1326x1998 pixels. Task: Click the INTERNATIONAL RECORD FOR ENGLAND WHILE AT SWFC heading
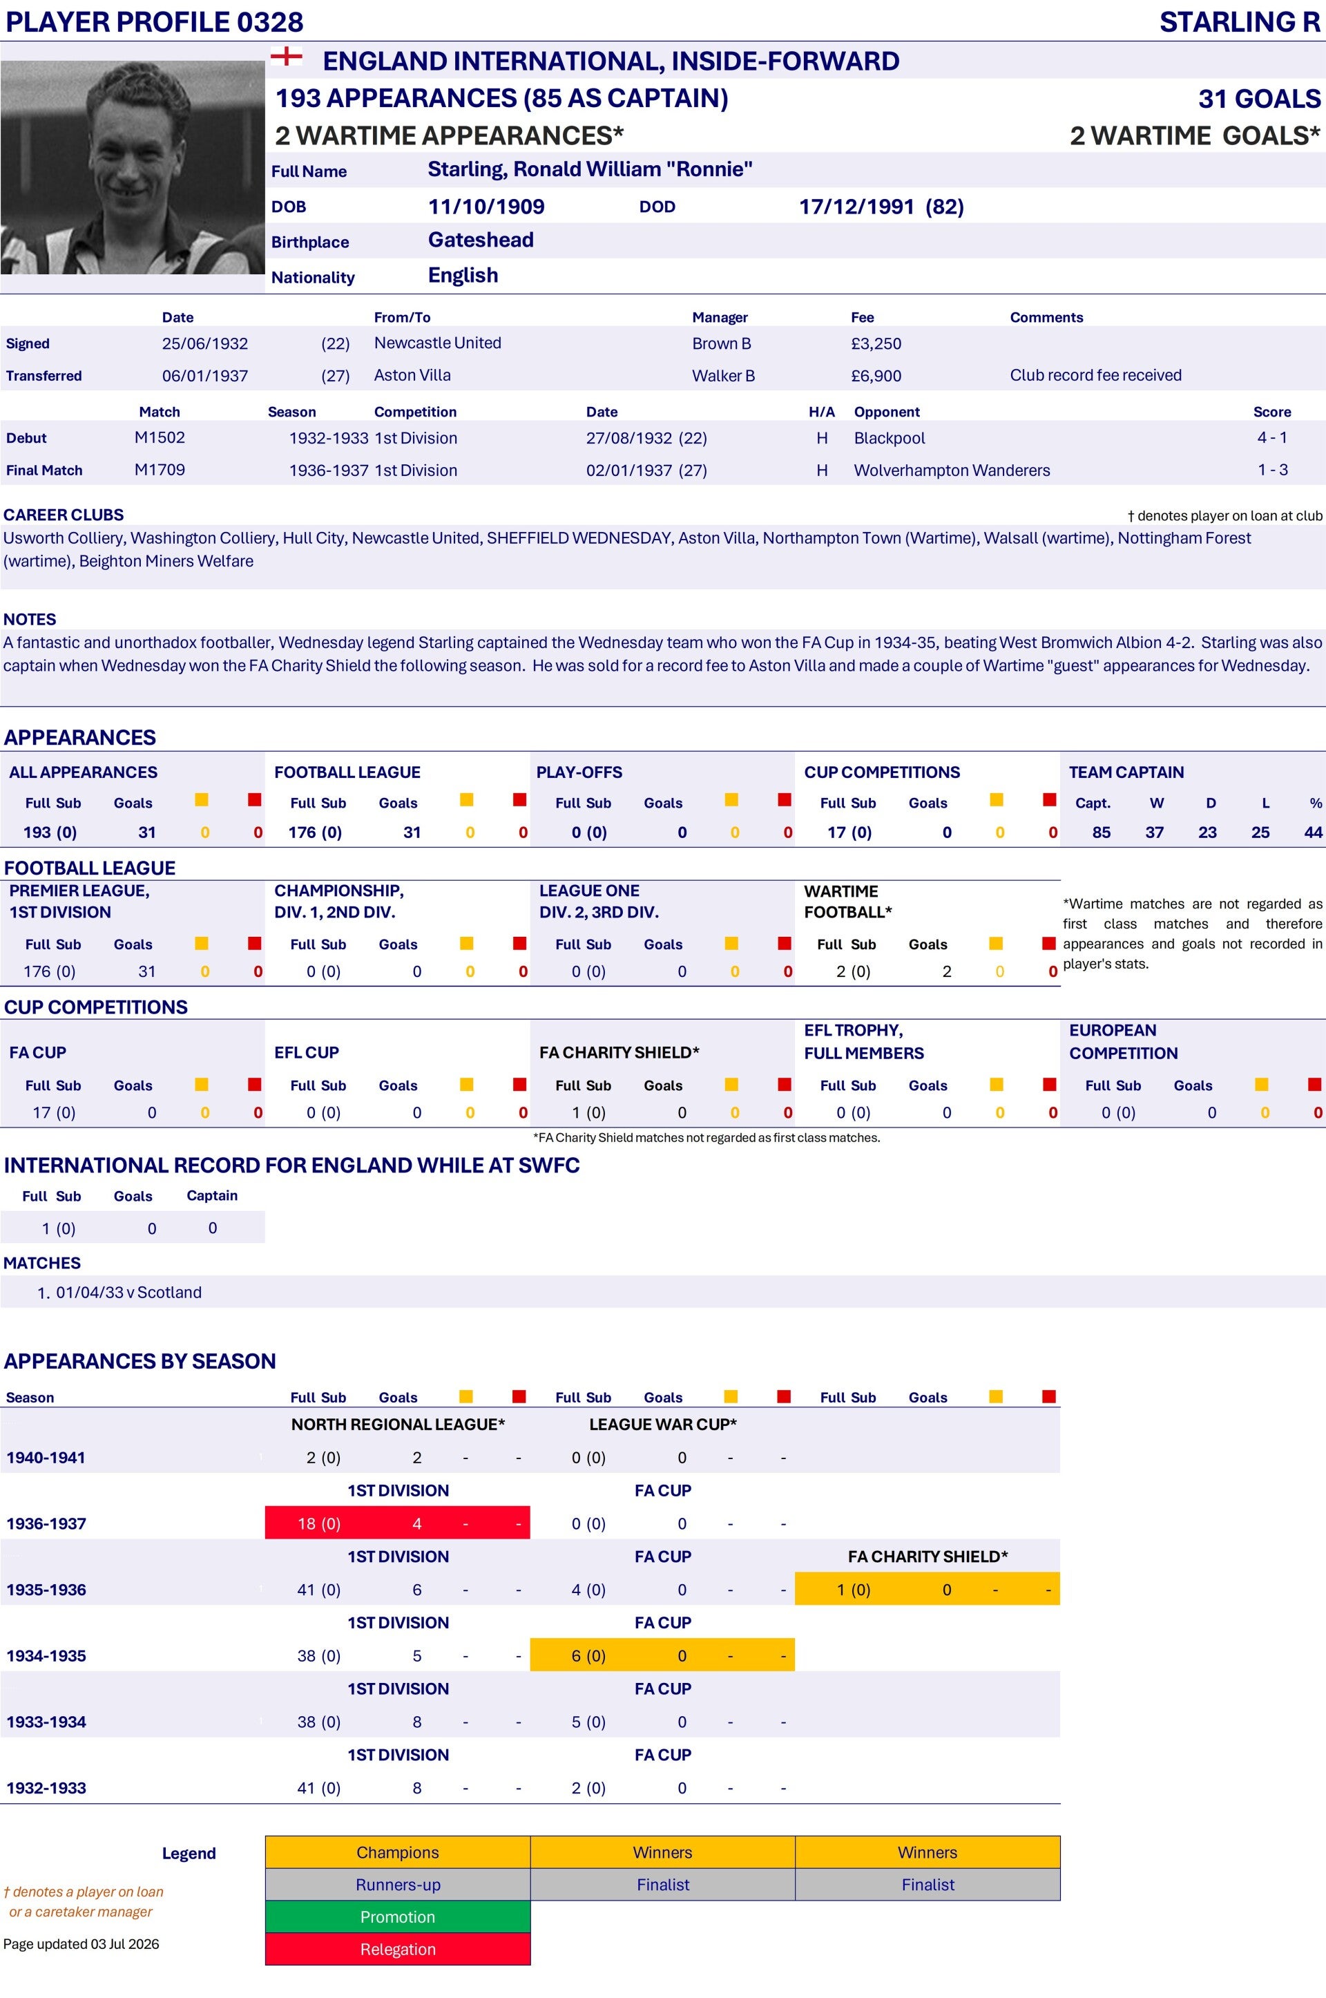click(x=291, y=1165)
